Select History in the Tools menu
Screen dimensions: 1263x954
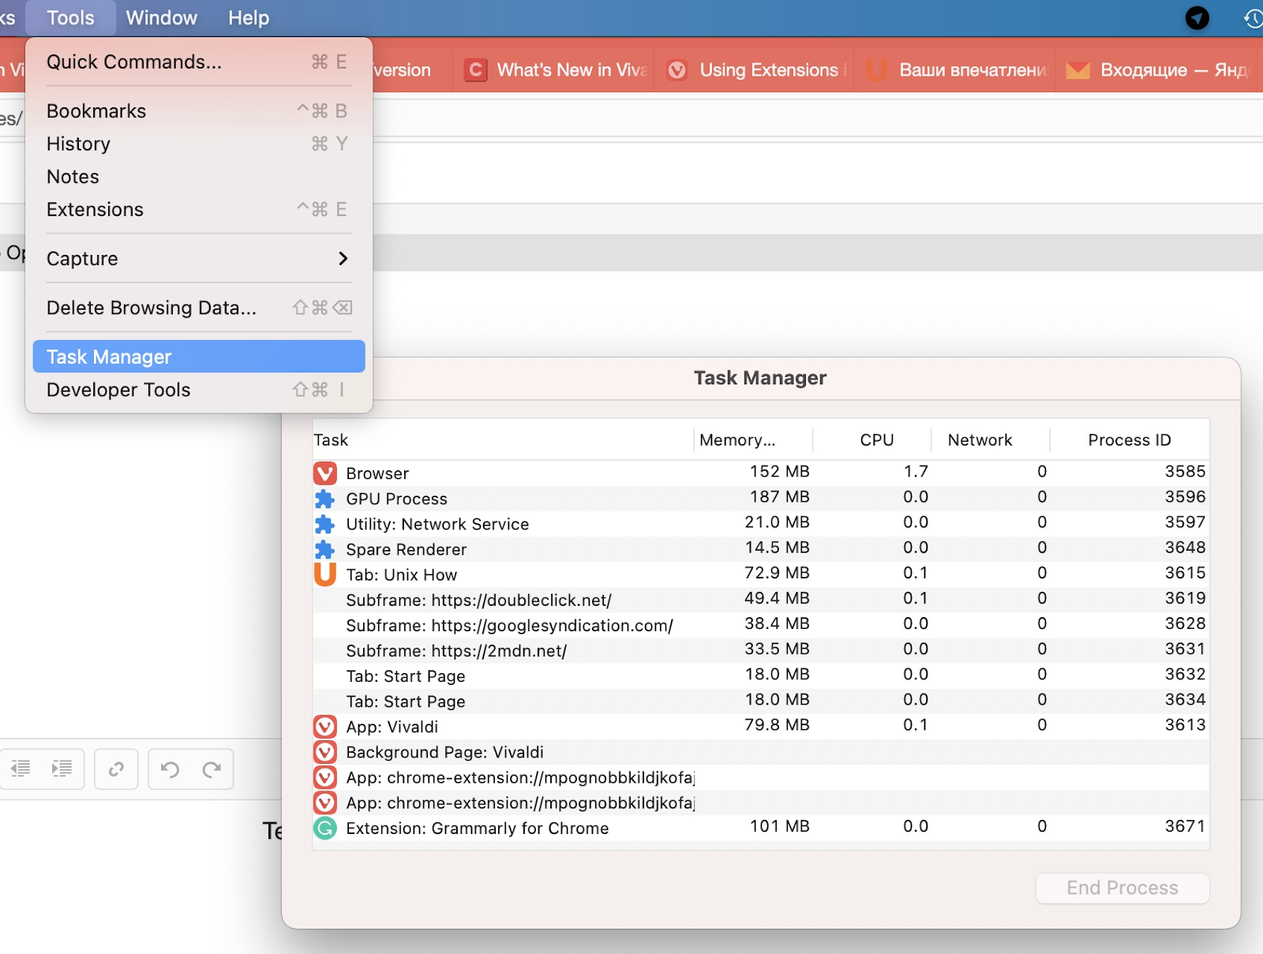[x=199, y=144]
